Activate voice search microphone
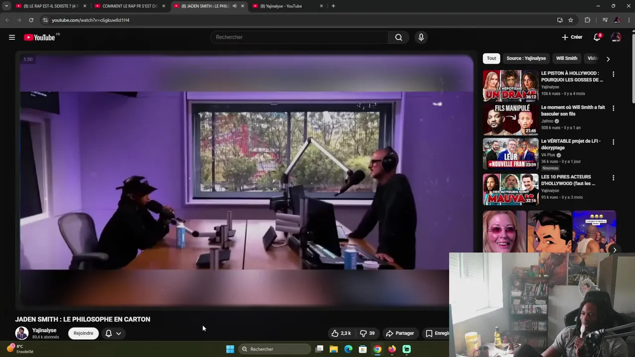Screen dimensions: 635x357 coord(421,37)
